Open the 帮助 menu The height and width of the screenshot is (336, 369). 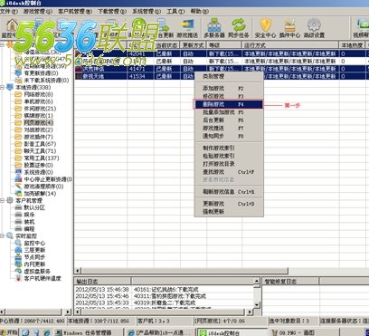199,12
